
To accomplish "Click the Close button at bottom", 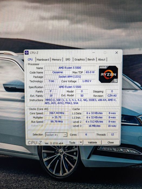I will [x=111, y=143].
